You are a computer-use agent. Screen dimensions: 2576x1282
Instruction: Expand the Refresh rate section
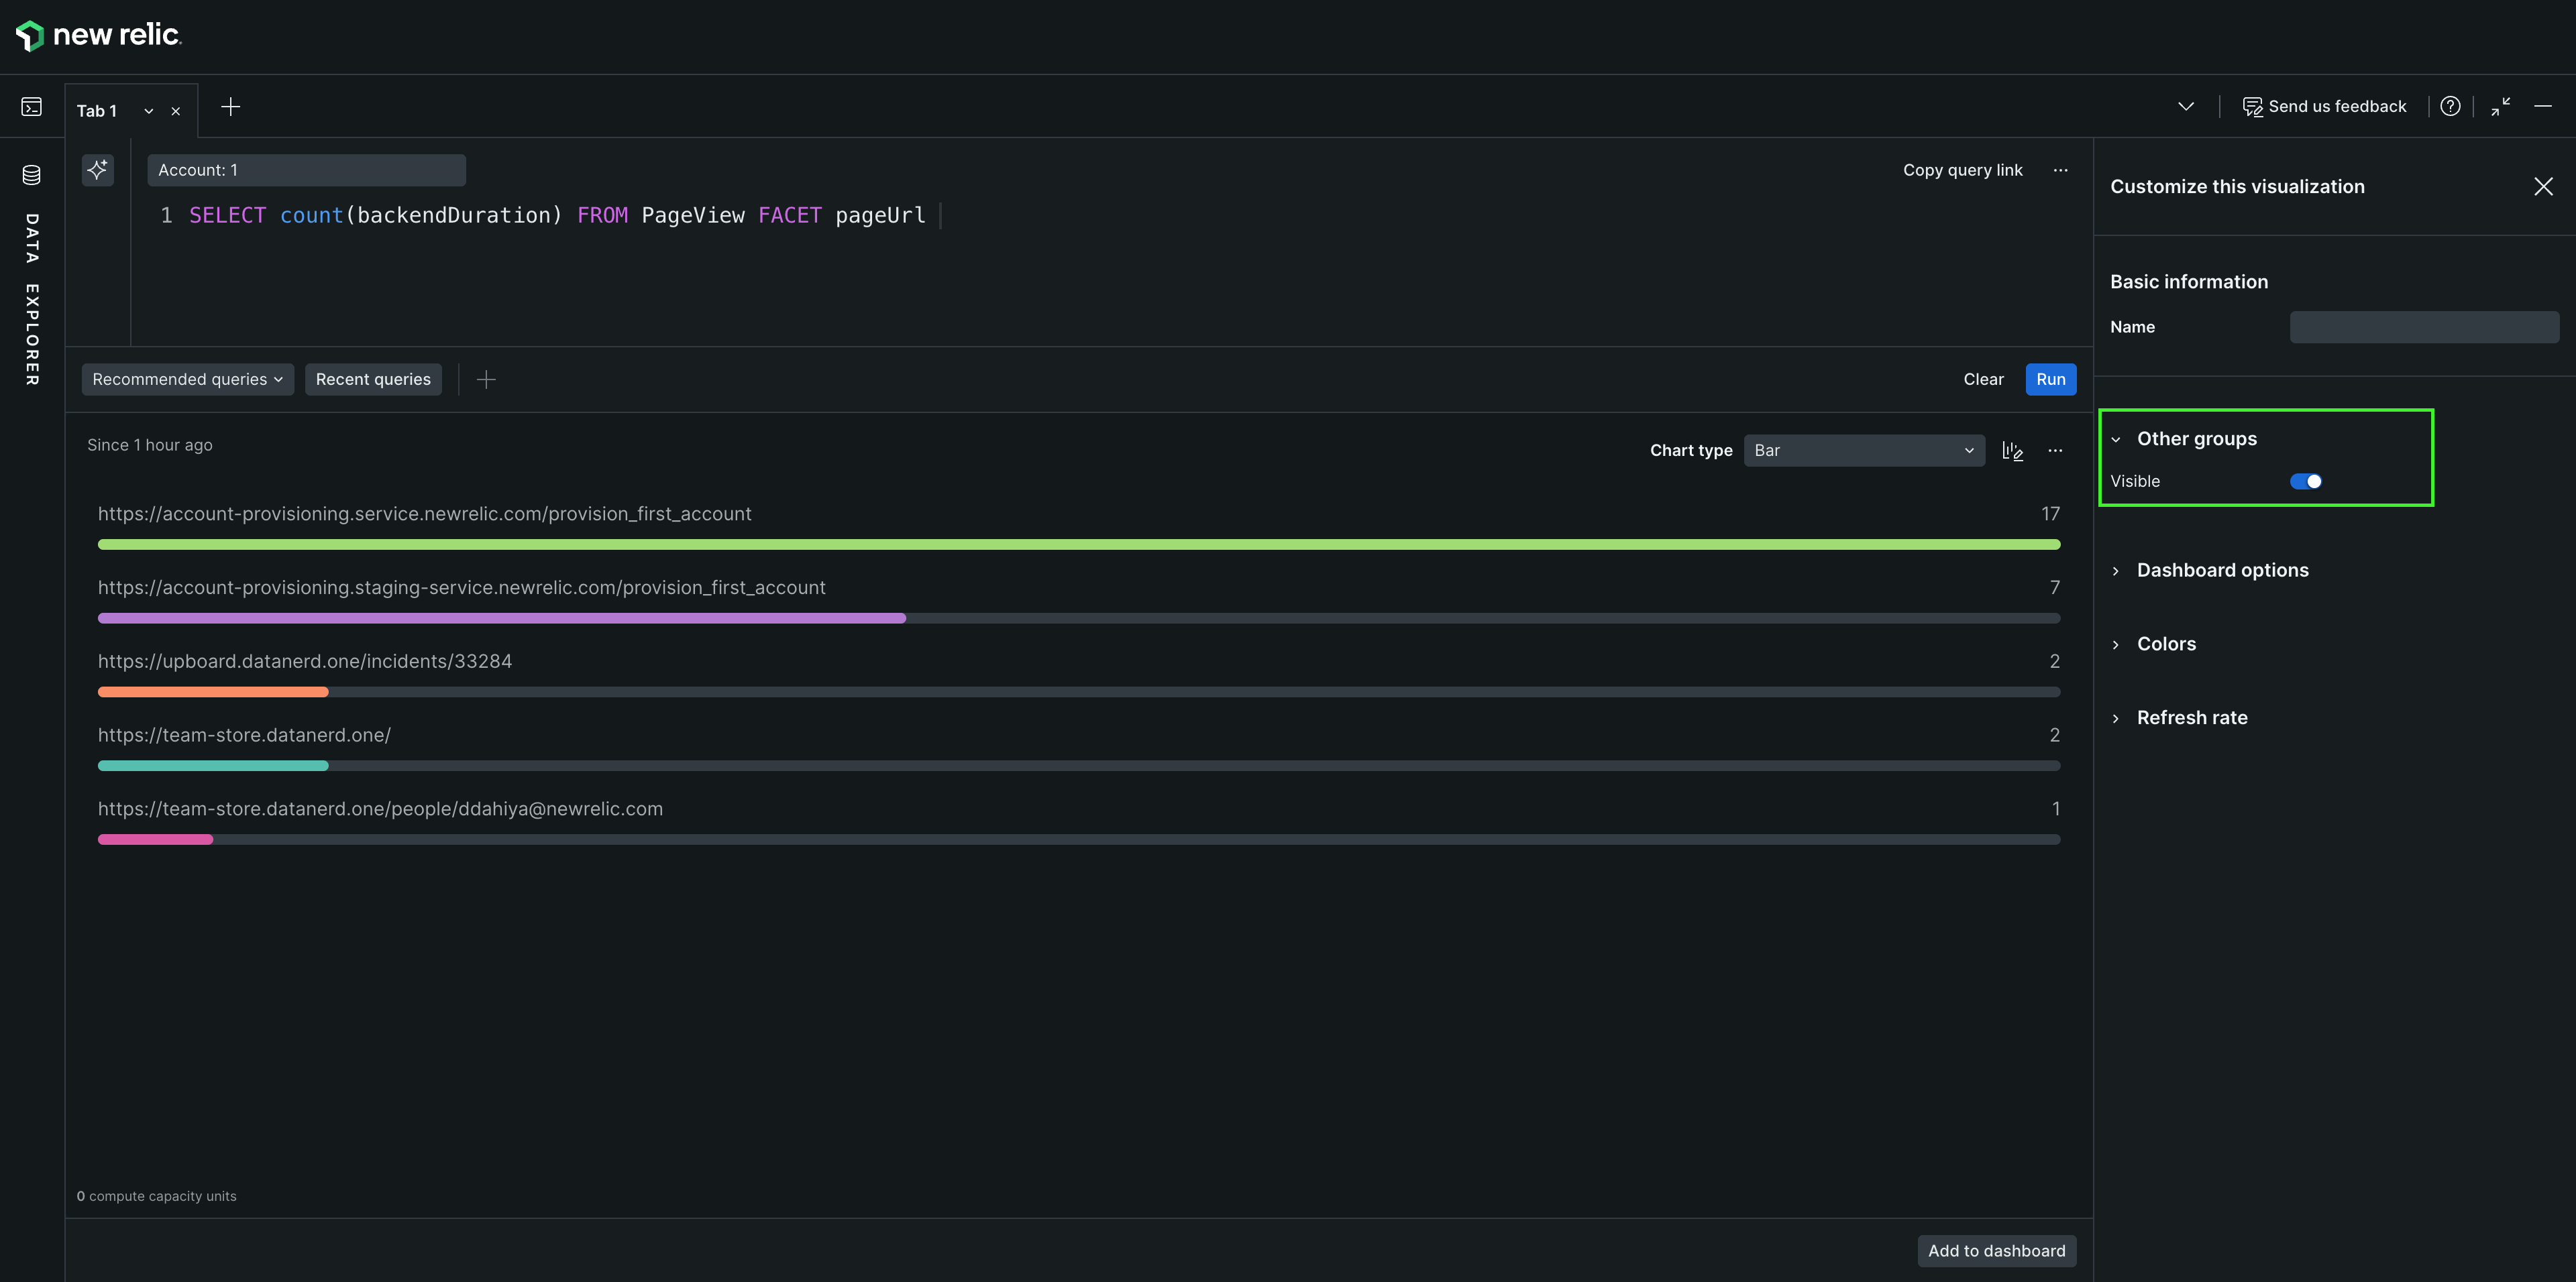click(2191, 718)
